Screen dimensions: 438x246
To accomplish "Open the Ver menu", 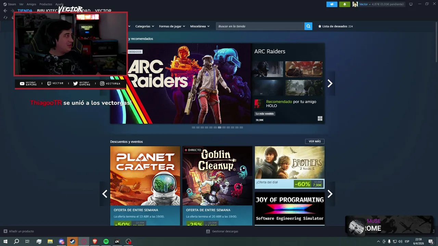I will pos(21,4).
